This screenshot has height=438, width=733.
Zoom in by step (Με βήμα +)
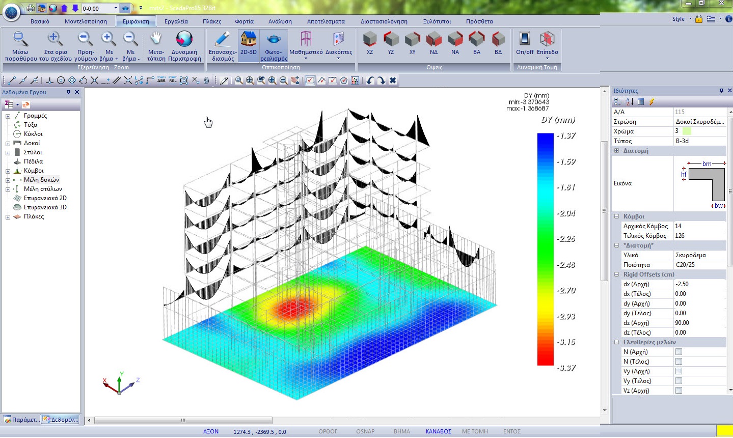tap(108, 46)
